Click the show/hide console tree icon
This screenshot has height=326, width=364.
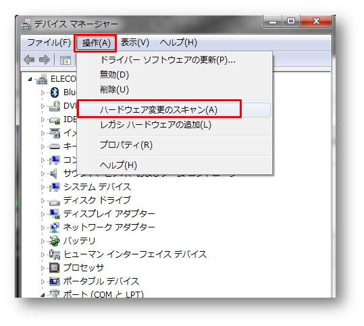[66, 60]
